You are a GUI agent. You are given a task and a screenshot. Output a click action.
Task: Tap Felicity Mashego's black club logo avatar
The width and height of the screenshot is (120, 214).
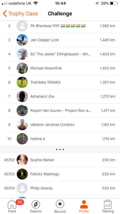pos(22,174)
